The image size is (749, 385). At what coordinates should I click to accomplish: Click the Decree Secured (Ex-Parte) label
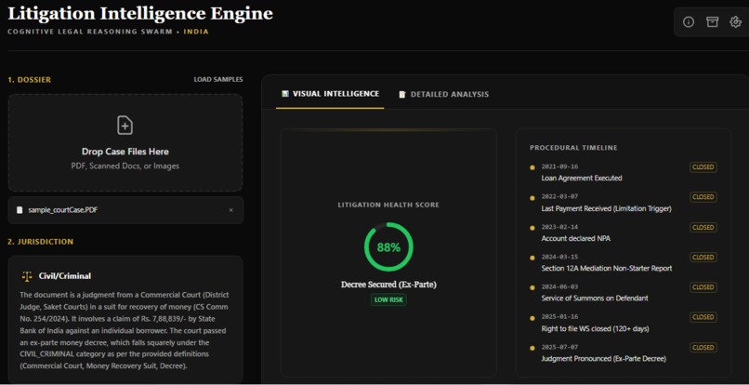pyautogui.click(x=388, y=285)
